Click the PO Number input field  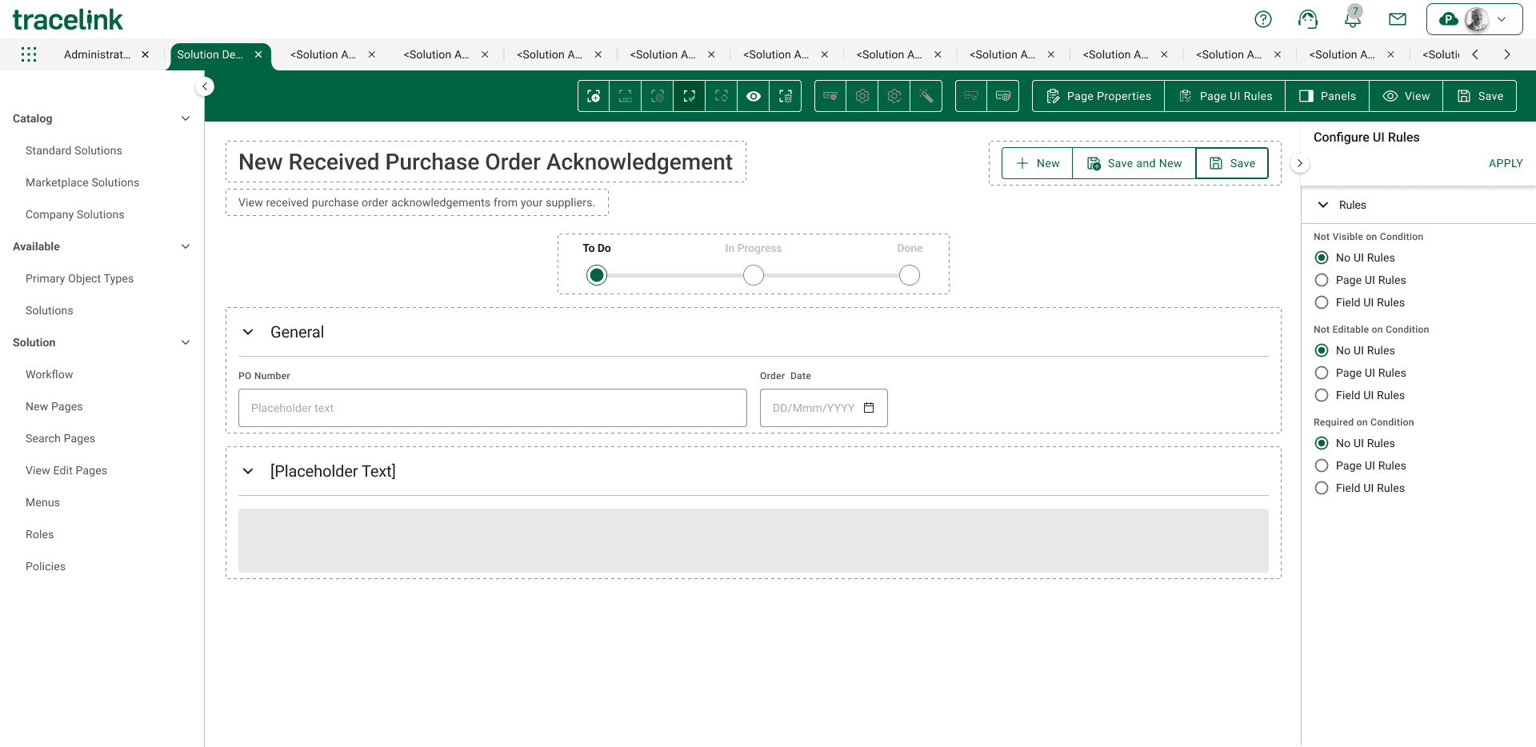click(x=493, y=408)
